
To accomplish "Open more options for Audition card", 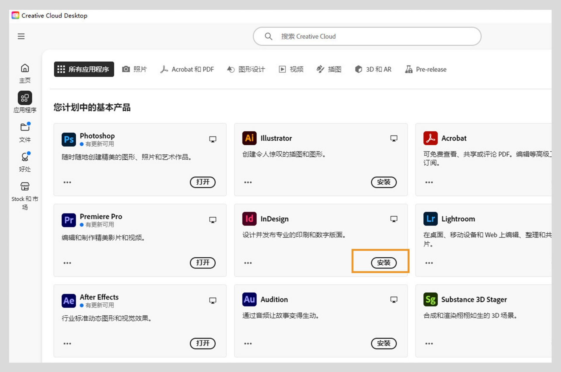I will tap(248, 344).
